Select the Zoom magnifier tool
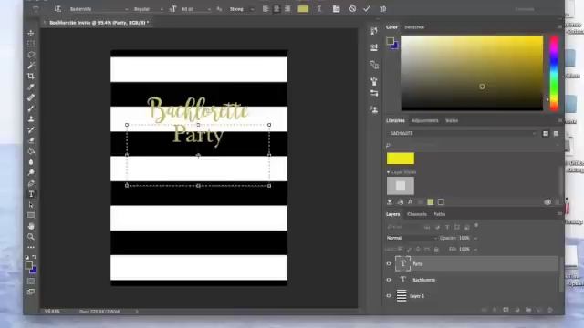Screen dimensions: 584x328 (x=31, y=237)
